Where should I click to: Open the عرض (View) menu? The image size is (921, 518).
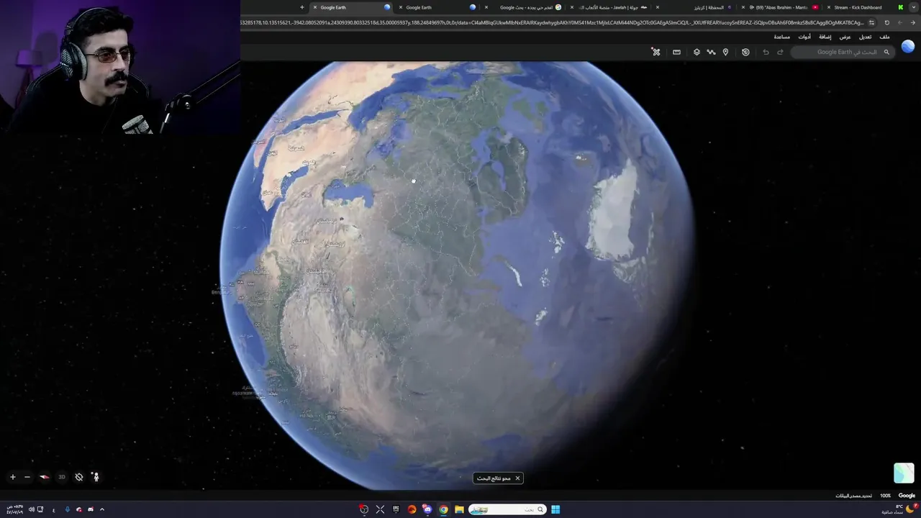[845, 37]
